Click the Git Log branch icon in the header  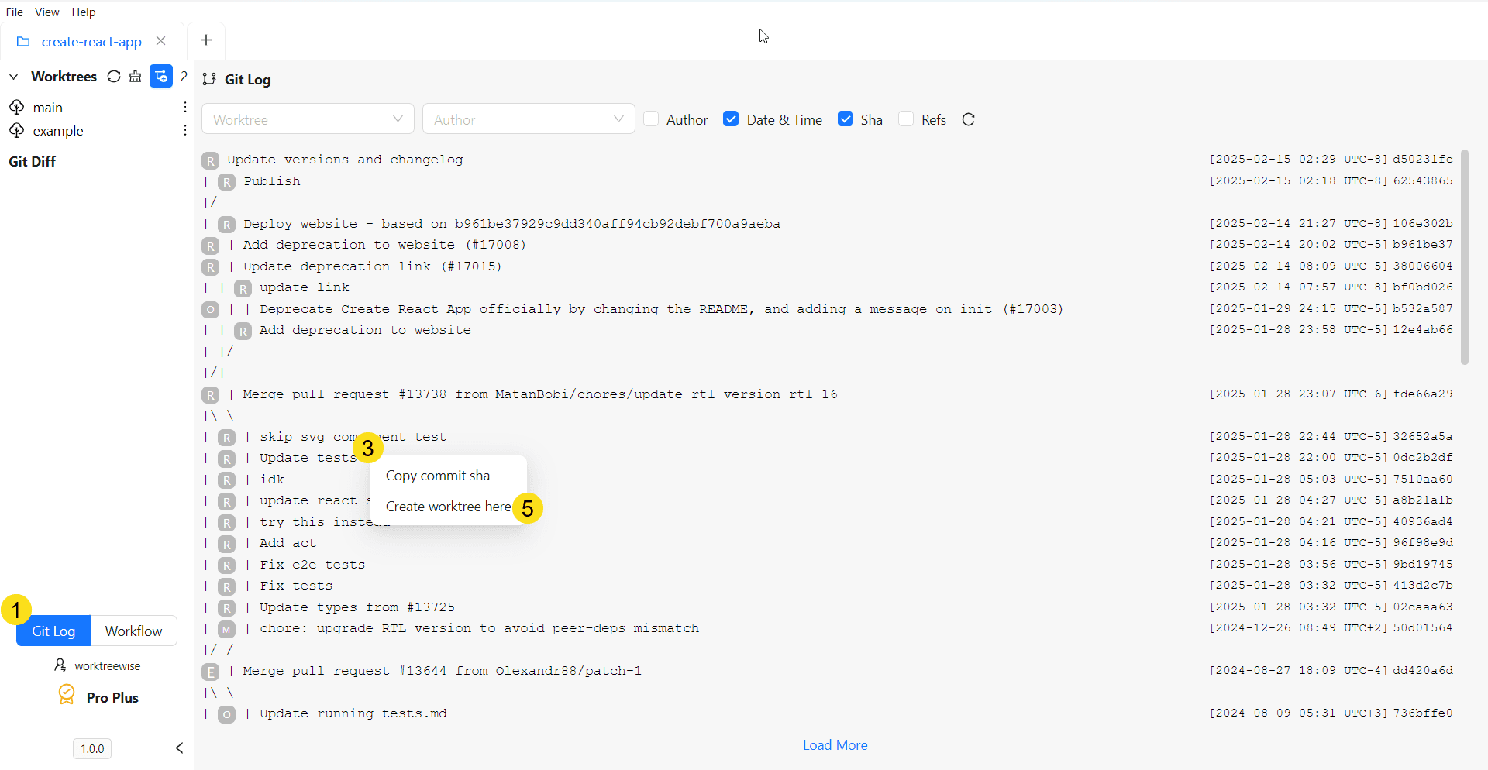pos(209,78)
